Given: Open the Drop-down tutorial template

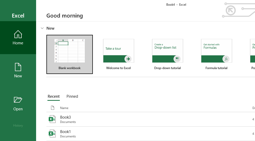Looking at the screenshot, I should point(168,54).
